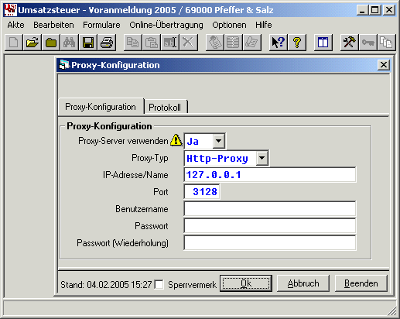Toggle the Sperrvermerk checkbox

click(159, 284)
